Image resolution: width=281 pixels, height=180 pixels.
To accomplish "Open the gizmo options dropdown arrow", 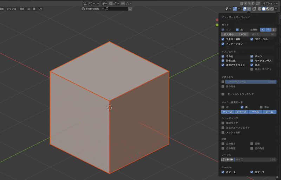I will coord(239,9).
